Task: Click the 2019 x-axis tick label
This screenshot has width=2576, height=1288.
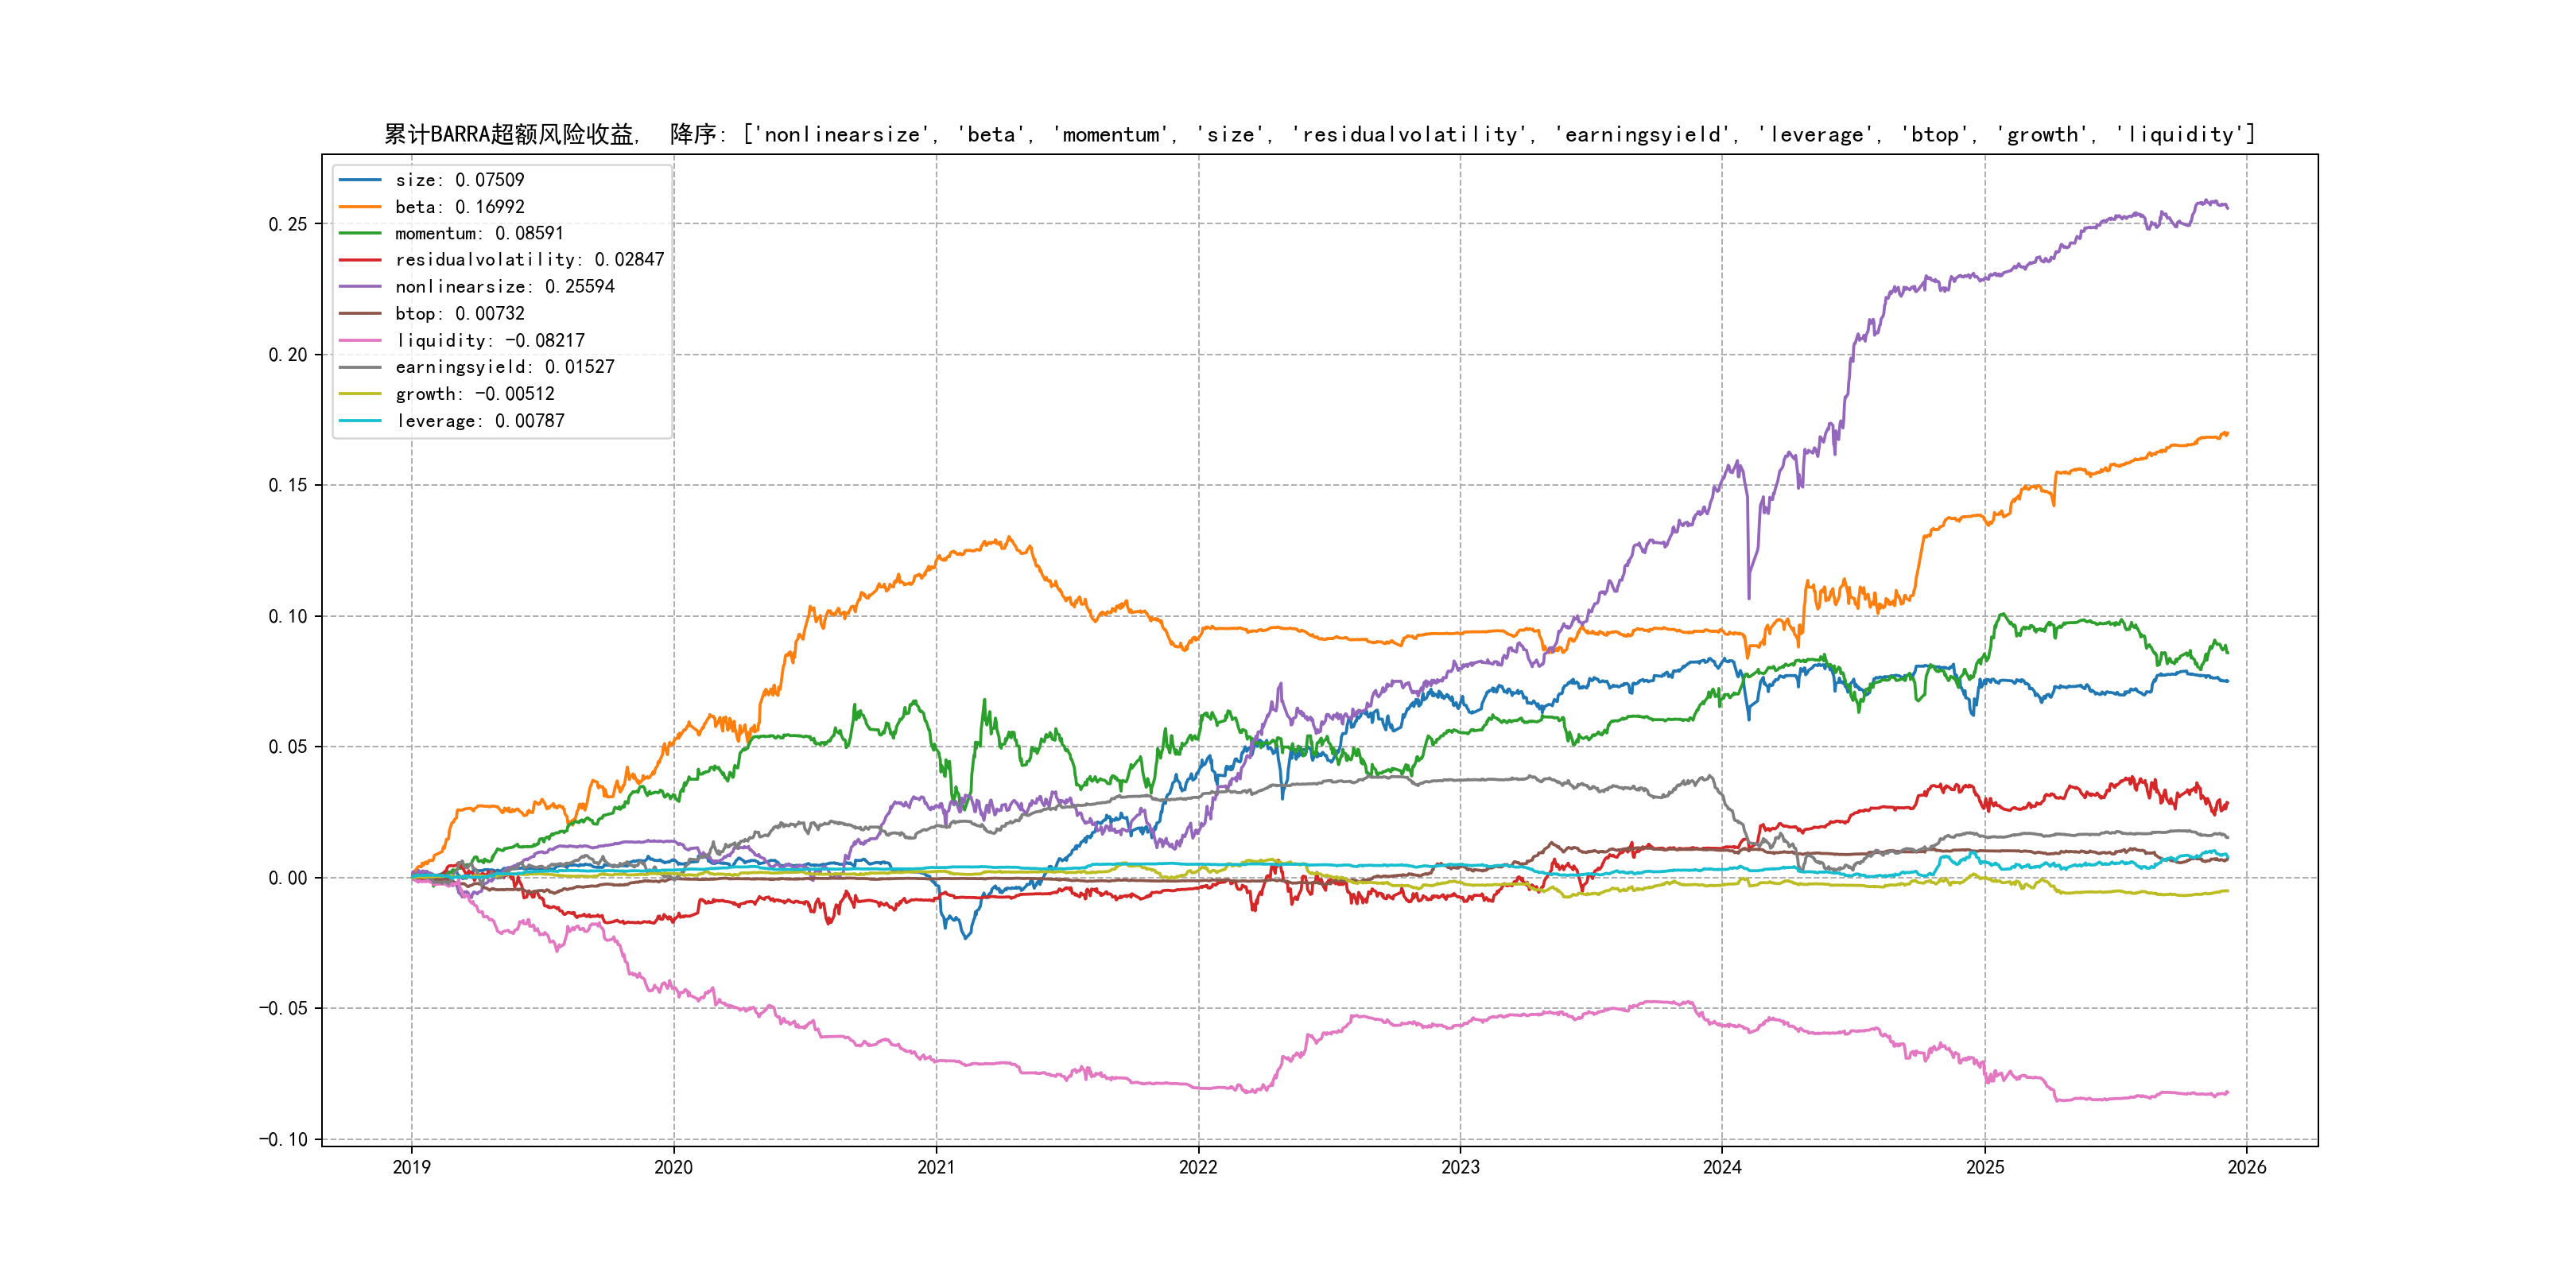Action: coord(411,1167)
